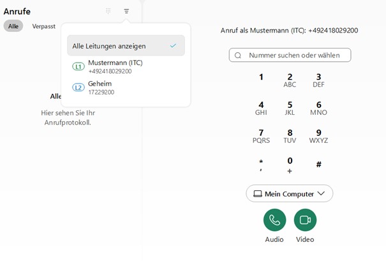
Task: Select the Alle calls tab
Action: (x=13, y=26)
